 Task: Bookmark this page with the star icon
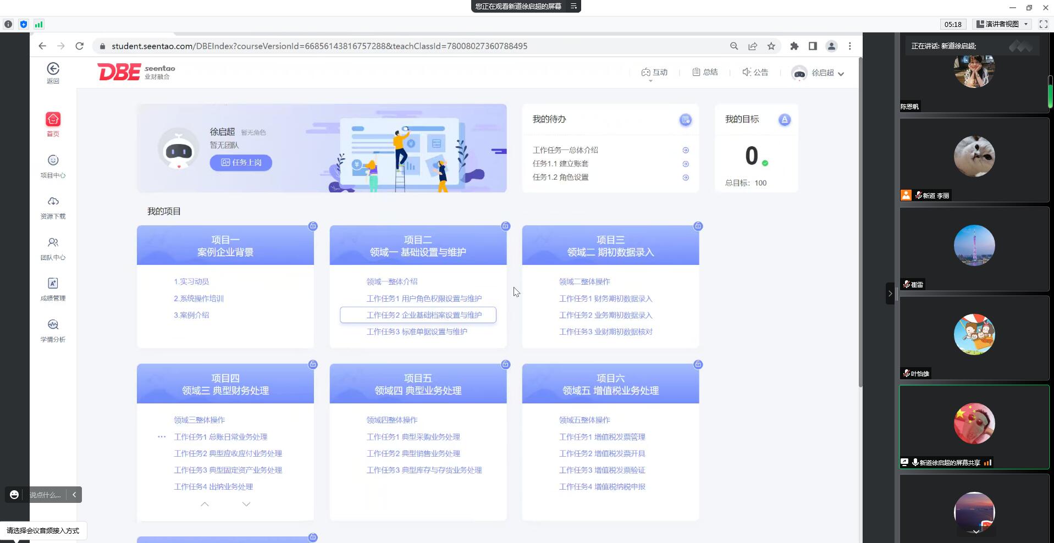771,46
